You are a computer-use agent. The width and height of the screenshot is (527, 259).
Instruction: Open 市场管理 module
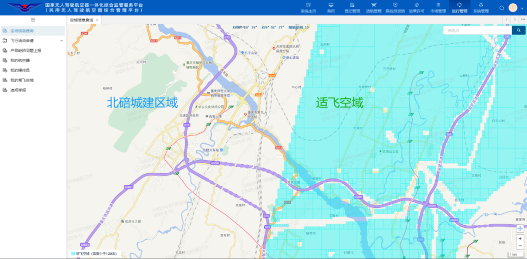[438, 7]
